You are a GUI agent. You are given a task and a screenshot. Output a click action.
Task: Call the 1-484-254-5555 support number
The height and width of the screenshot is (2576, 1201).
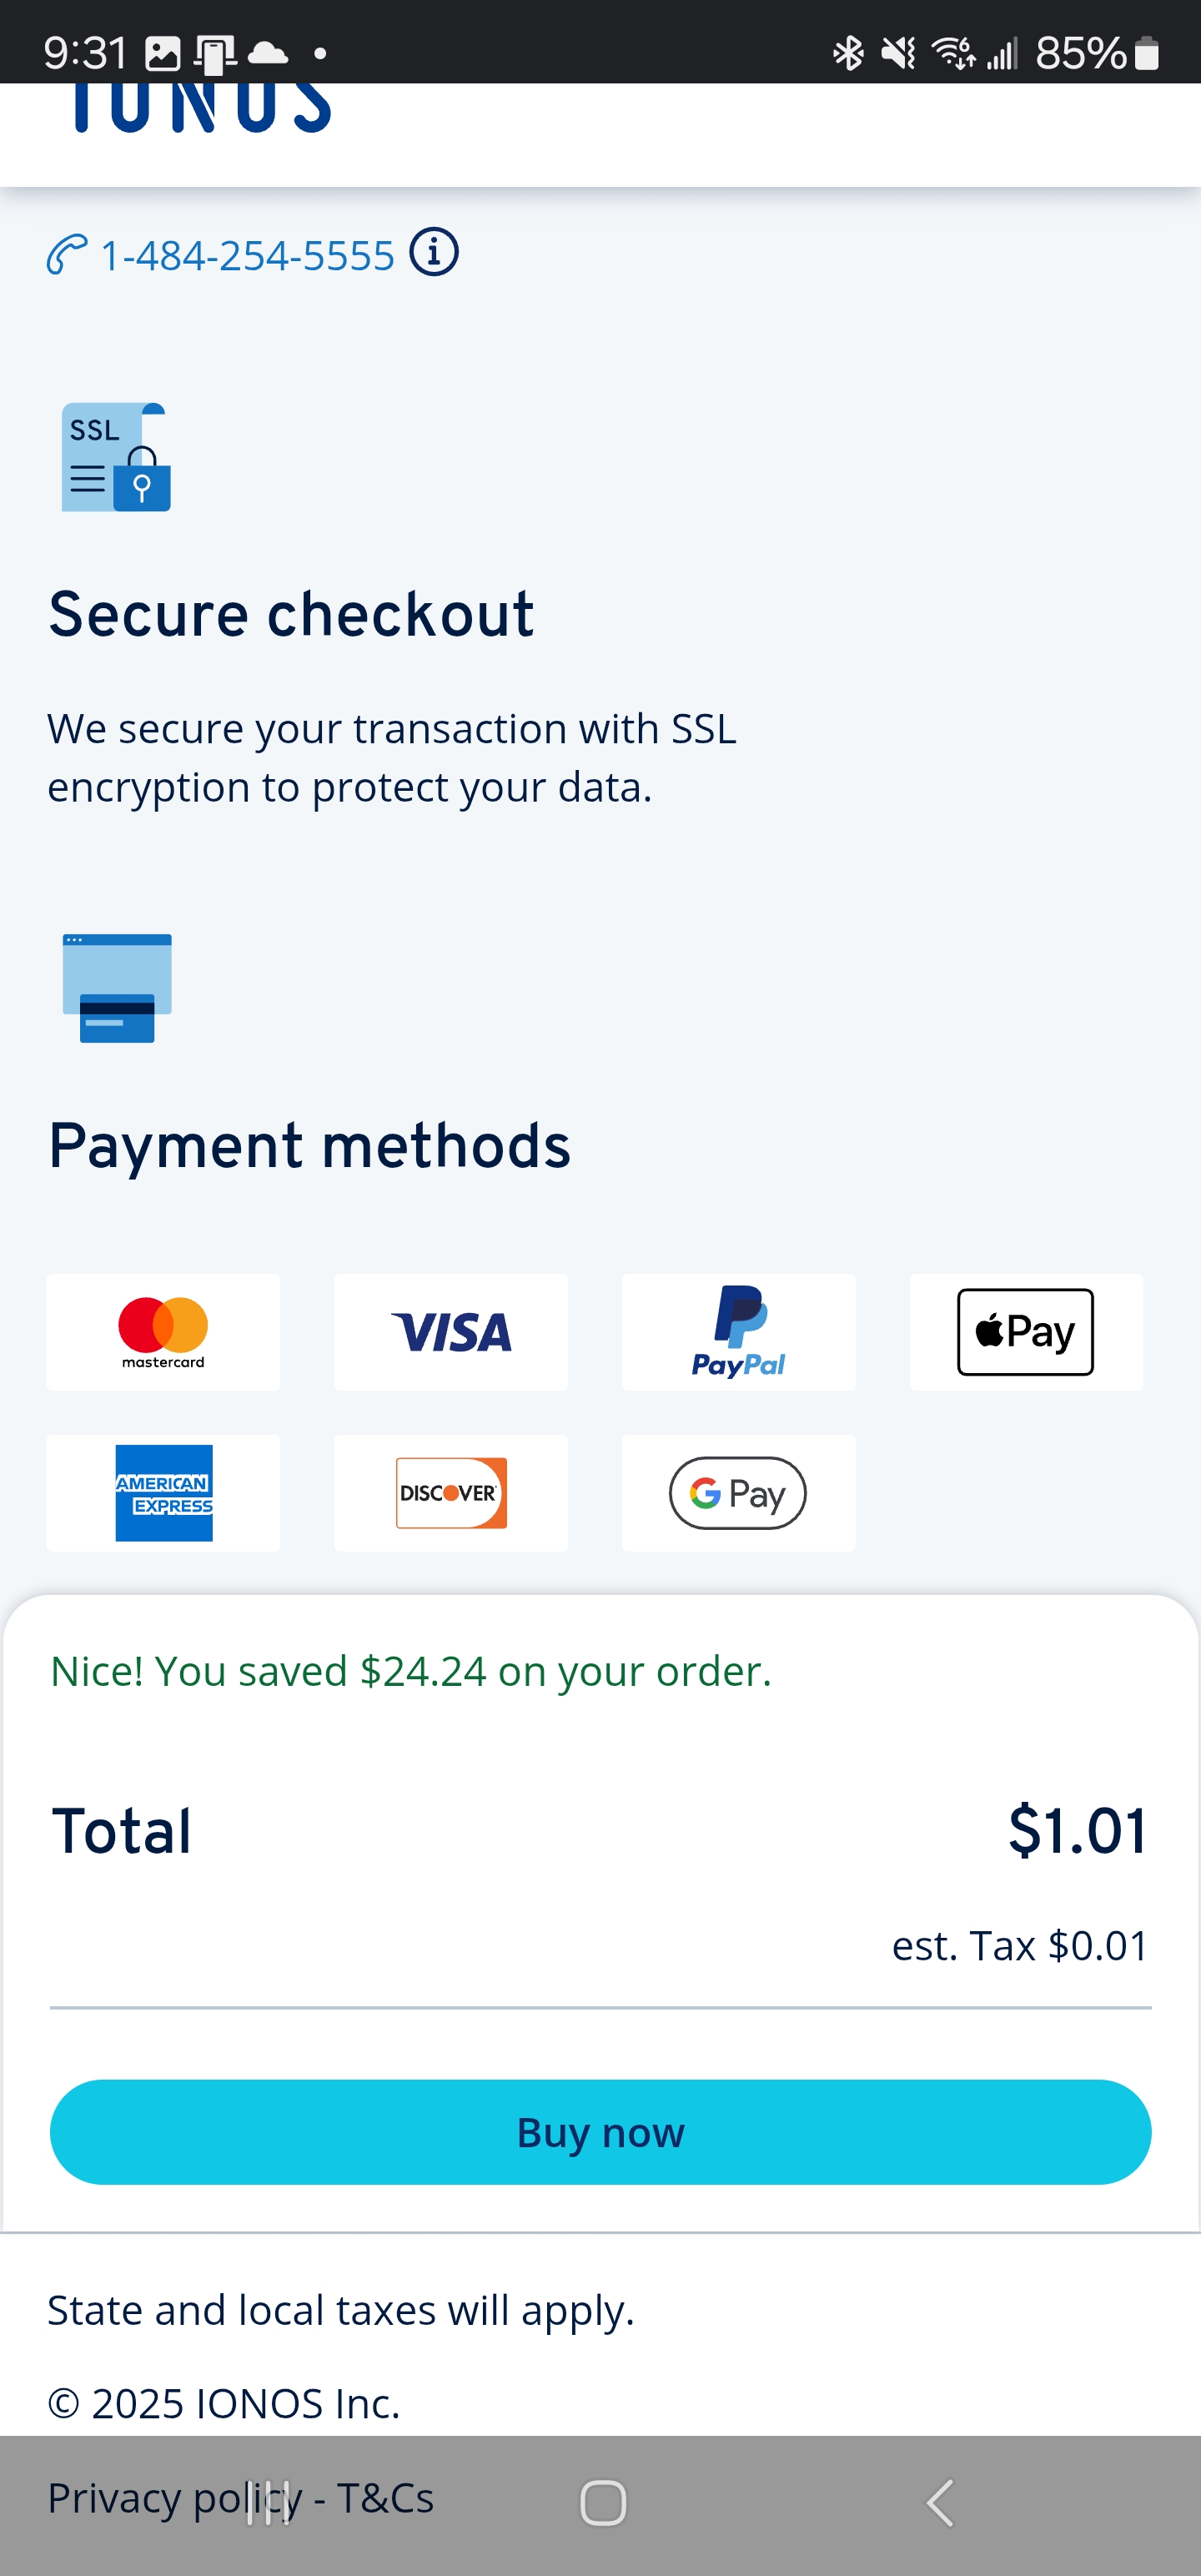pos(248,256)
